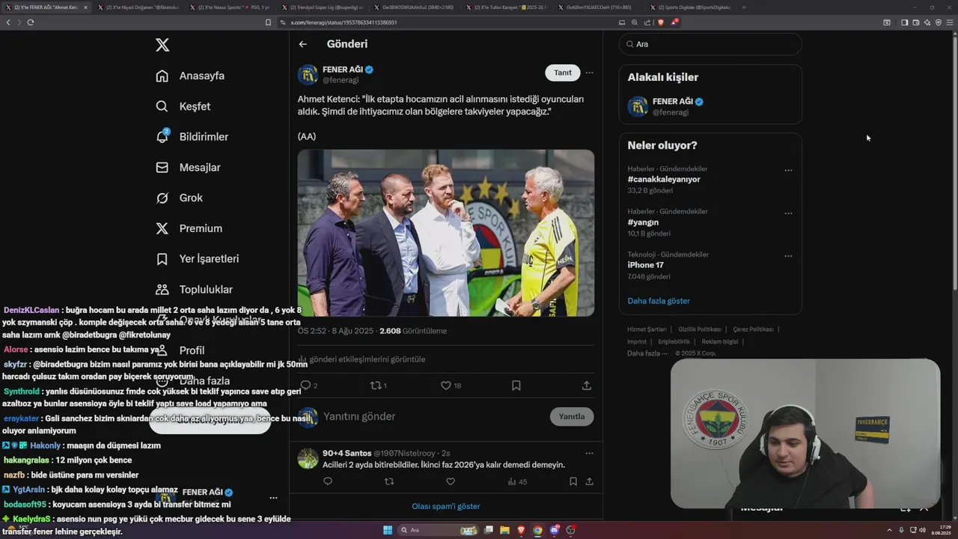Switch to the Sports Digitale tab
The height and width of the screenshot is (539, 958).
point(690,7)
